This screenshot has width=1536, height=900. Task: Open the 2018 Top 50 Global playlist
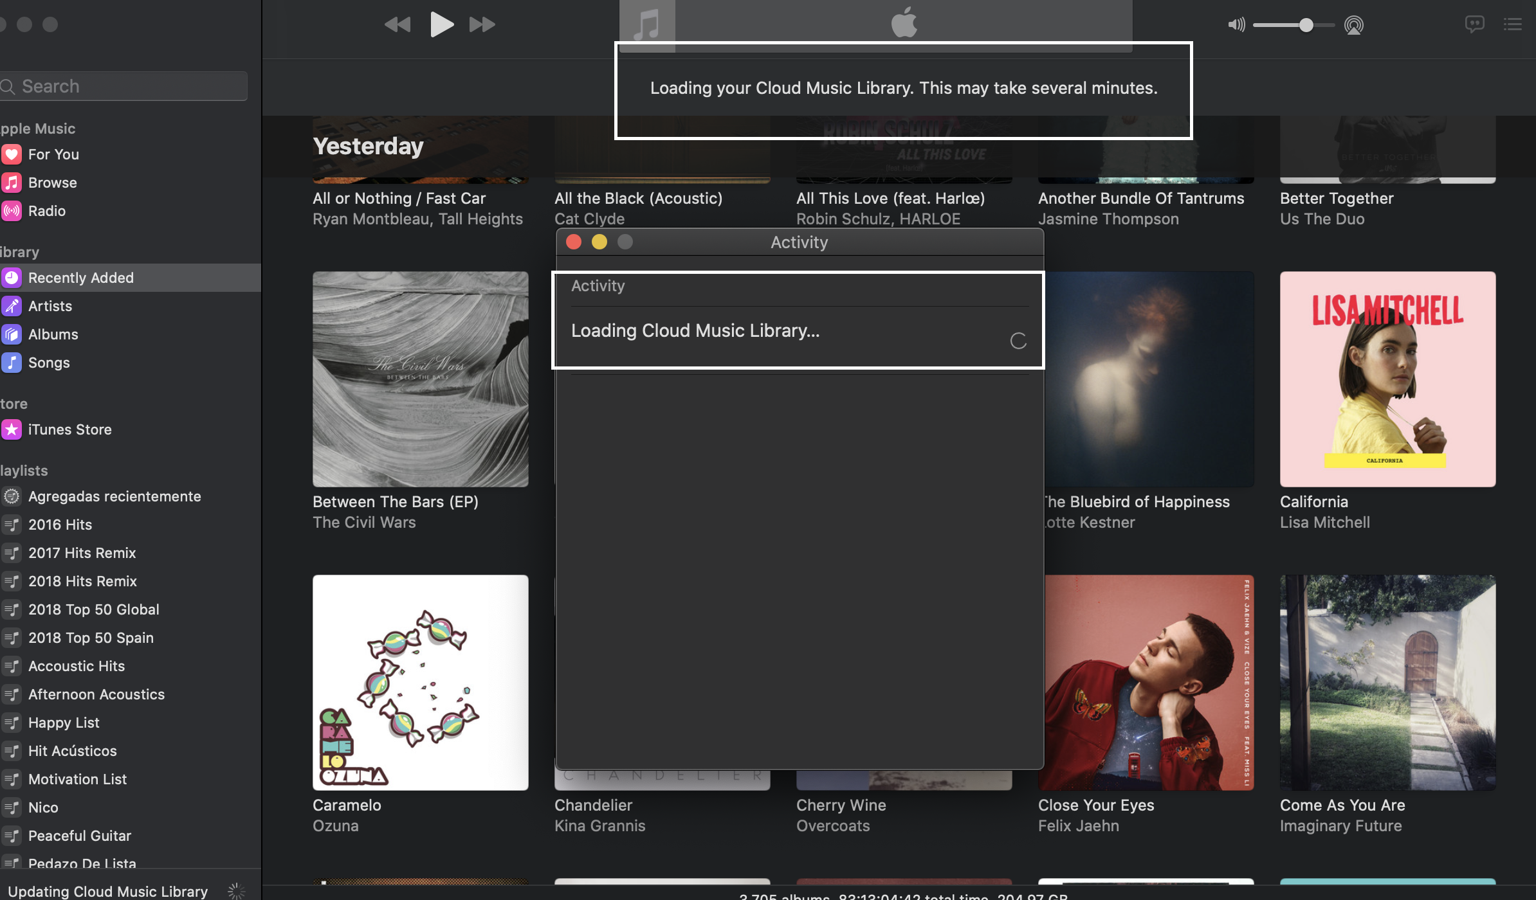pyautogui.click(x=93, y=609)
